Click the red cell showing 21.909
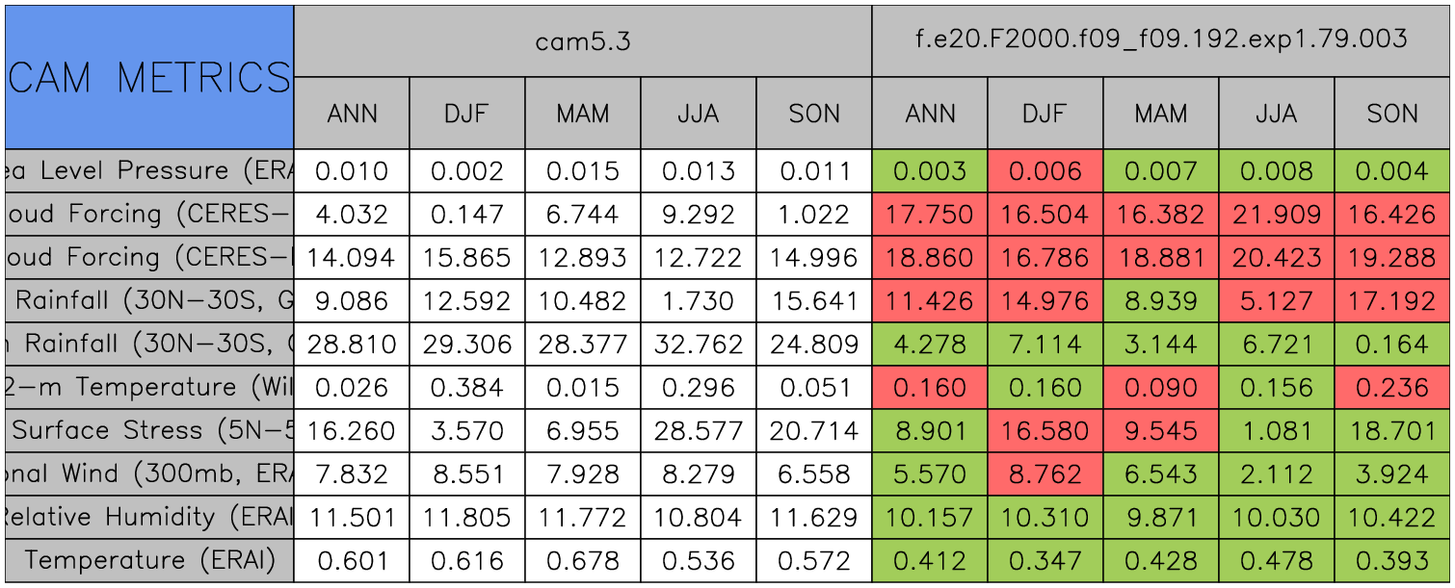This screenshot has height=588, width=1455. coord(1277,215)
